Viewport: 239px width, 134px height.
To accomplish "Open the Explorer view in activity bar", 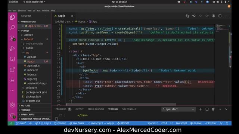I will pos(12,17).
